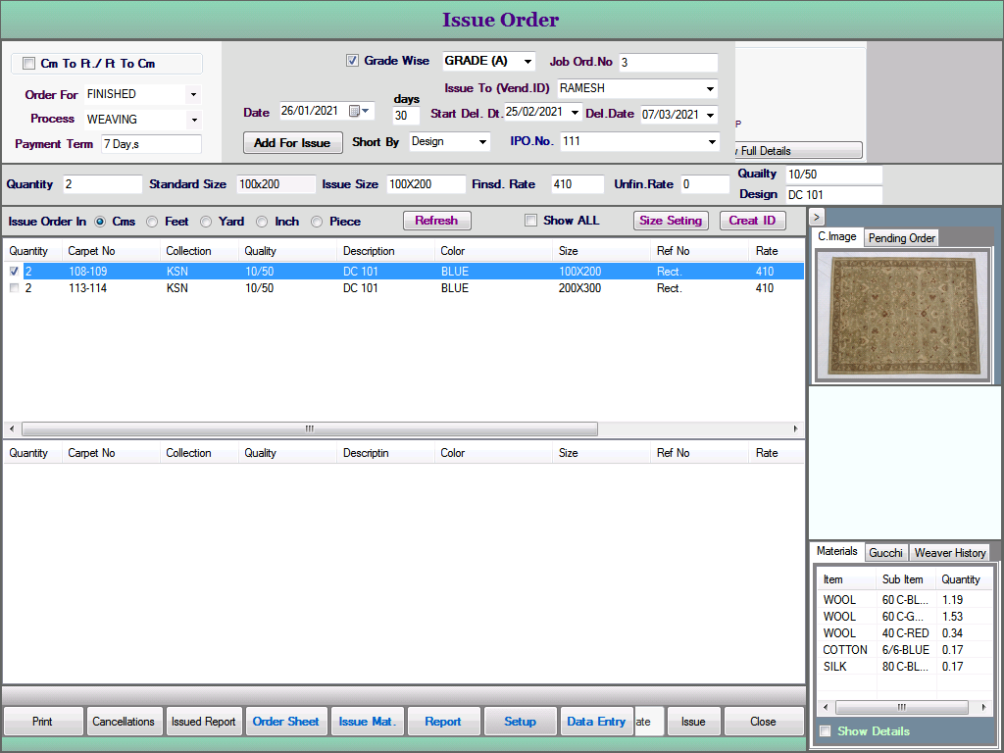Open the Order For dropdown
Screen dimensions: 1004x753
193,95
